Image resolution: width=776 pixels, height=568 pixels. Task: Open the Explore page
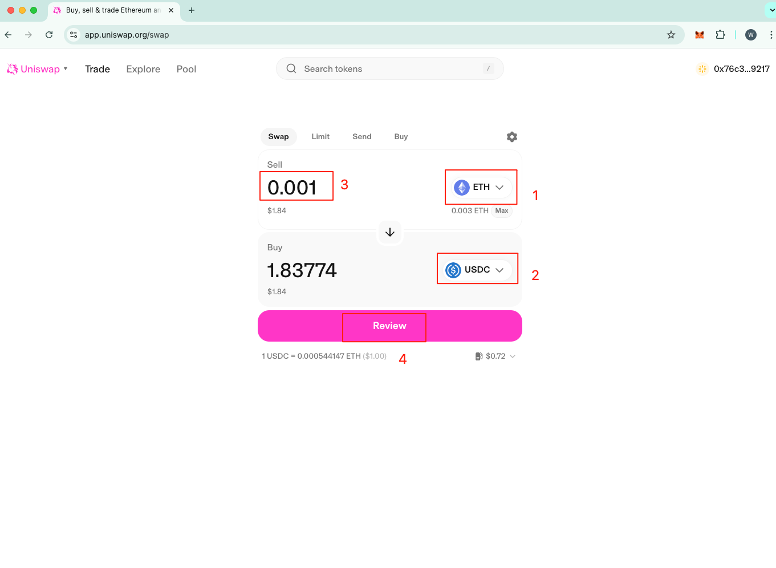[x=143, y=69]
